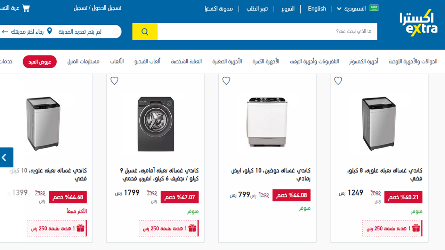Click the Saudi Arabia flag icon

374,8
